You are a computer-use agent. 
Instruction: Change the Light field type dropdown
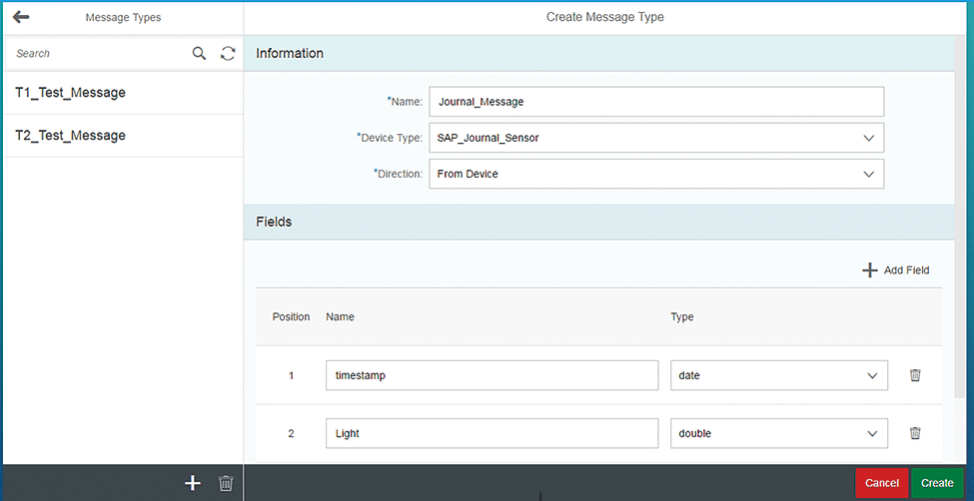pos(870,433)
